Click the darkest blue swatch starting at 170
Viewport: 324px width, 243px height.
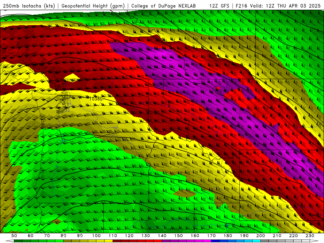215,241
